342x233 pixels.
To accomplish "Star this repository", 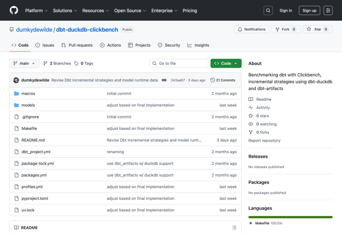I will (x=317, y=29).
